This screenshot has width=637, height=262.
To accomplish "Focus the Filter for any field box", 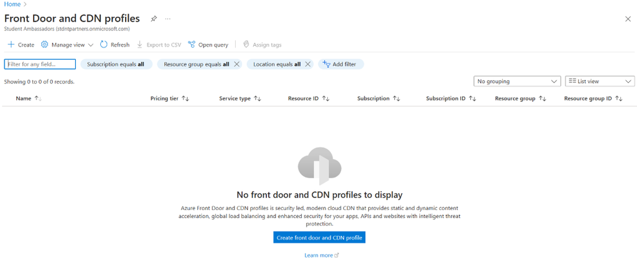I will pos(40,64).
